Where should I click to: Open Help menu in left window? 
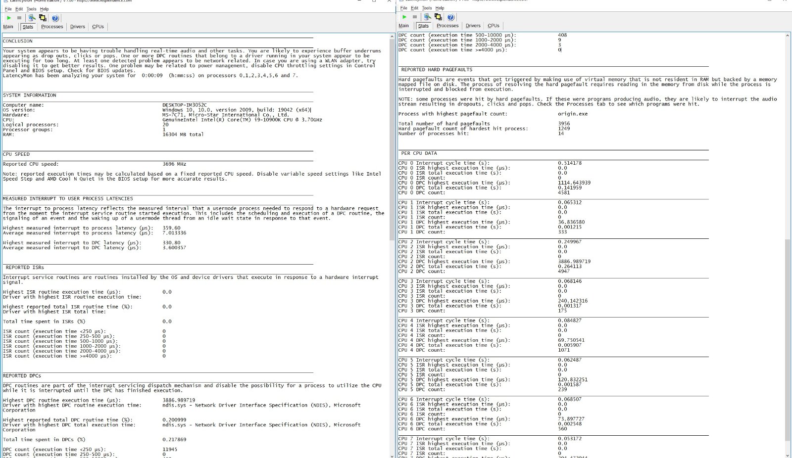(x=44, y=9)
